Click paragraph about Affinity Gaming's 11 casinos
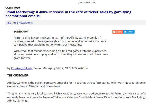The width and height of the screenshot is (146, 105). pyautogui.click(x=77, y=84)
